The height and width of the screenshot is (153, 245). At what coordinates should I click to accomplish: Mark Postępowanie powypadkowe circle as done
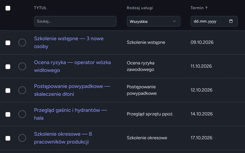[22, 90]
